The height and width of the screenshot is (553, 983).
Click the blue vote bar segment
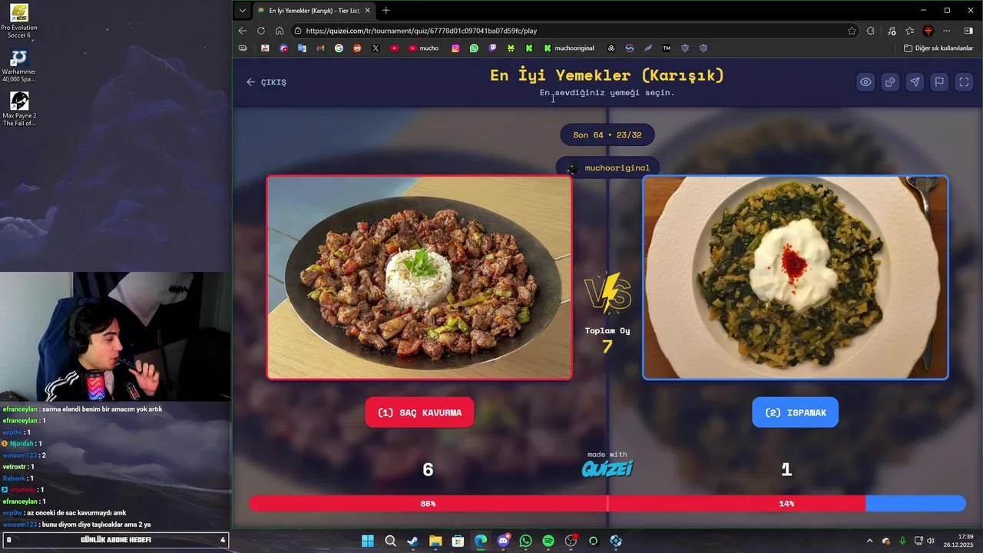915,504
